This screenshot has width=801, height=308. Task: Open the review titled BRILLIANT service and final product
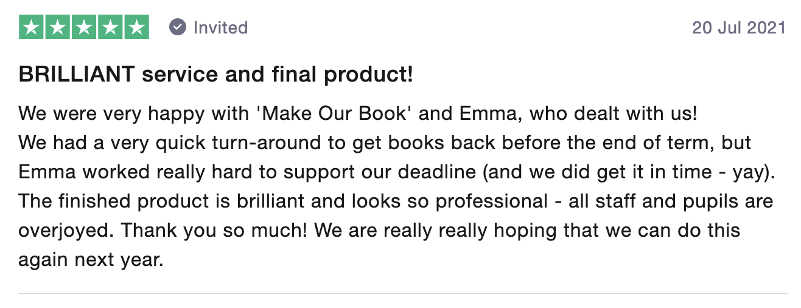pos(216,75)
